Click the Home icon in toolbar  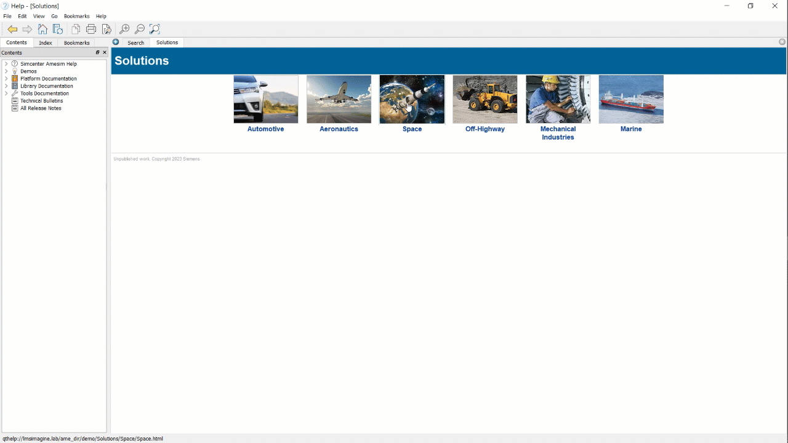pyautogui.click(x=42, y=29)
